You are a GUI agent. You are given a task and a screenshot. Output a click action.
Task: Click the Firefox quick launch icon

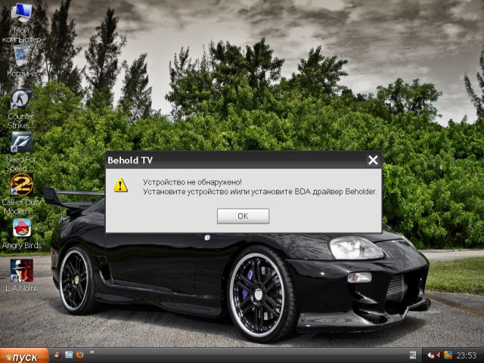pos(79,354)
